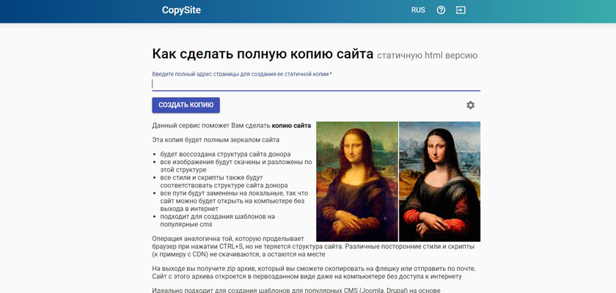
Task: Click bullet 'будет воссоздана структура сайта донора'
Action: click(226, 154)
